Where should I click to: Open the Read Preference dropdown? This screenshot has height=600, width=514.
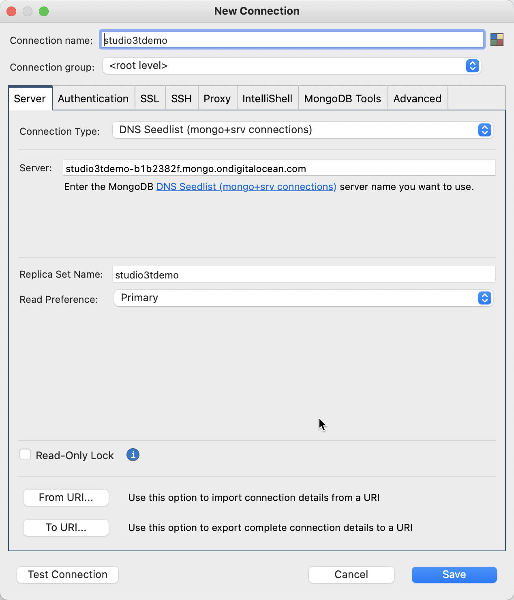click(x=484, y=298)
